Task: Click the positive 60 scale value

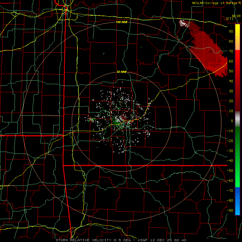Action: [231, 61]
